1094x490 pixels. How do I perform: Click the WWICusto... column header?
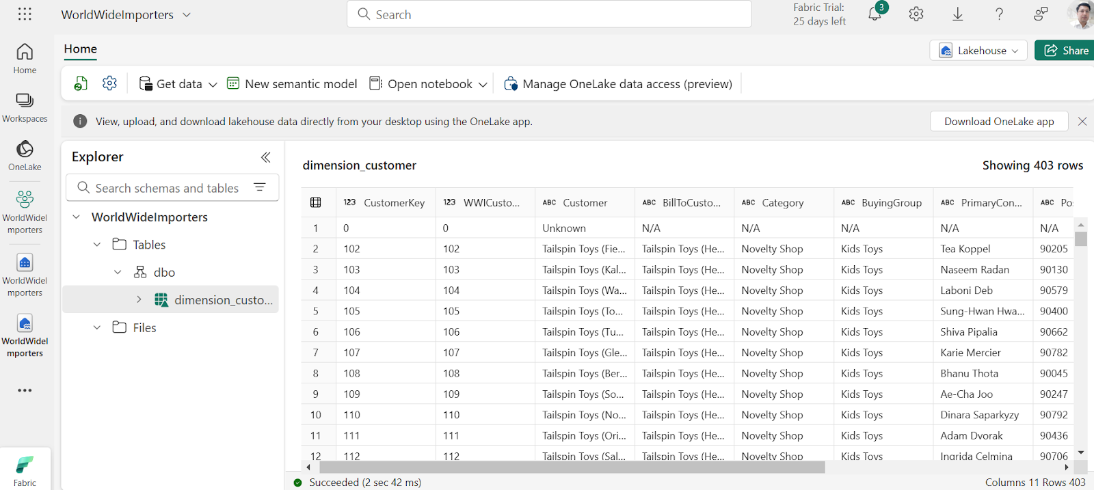485,203
